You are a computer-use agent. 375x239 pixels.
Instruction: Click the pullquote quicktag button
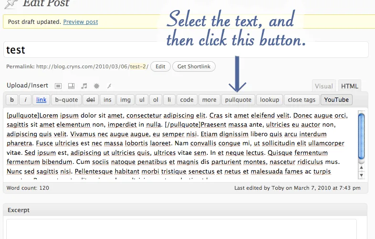[238, 100]
